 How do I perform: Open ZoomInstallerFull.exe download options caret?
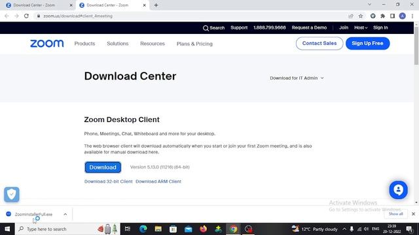pos(65,214)
